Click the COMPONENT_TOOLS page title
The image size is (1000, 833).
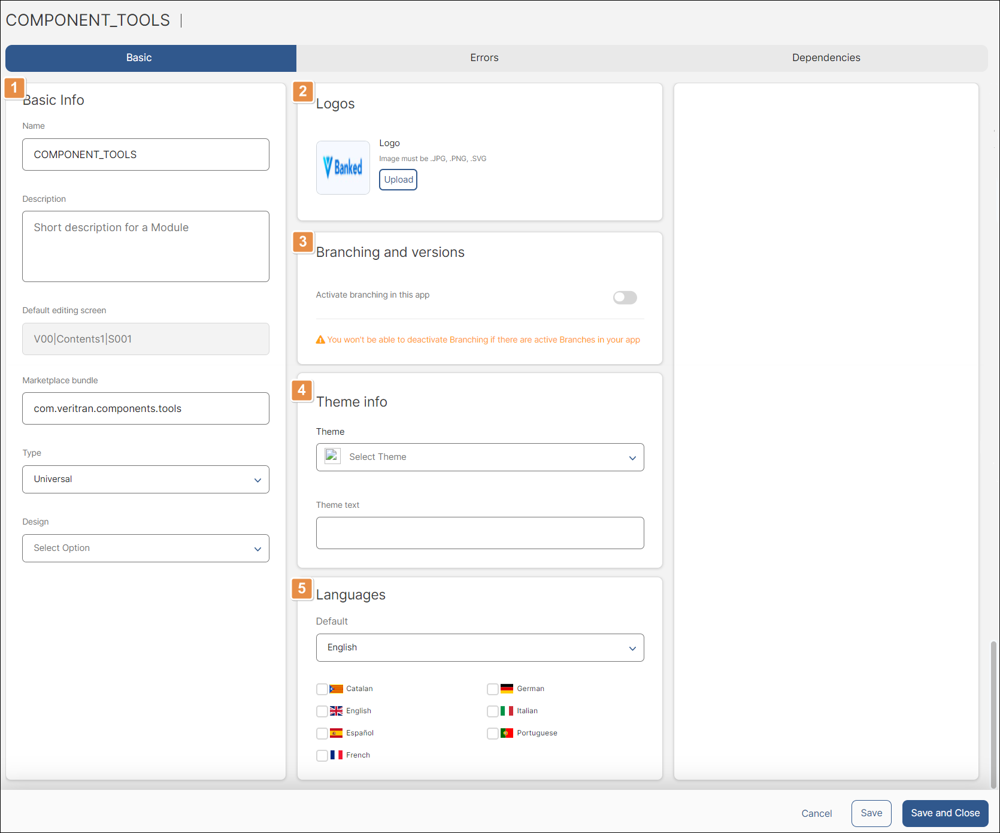click(88, 20)
